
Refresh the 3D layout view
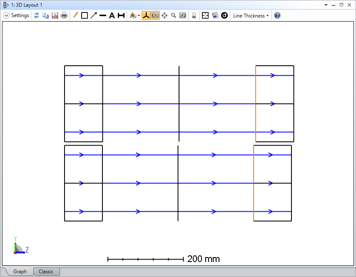(x=37, y=15)
